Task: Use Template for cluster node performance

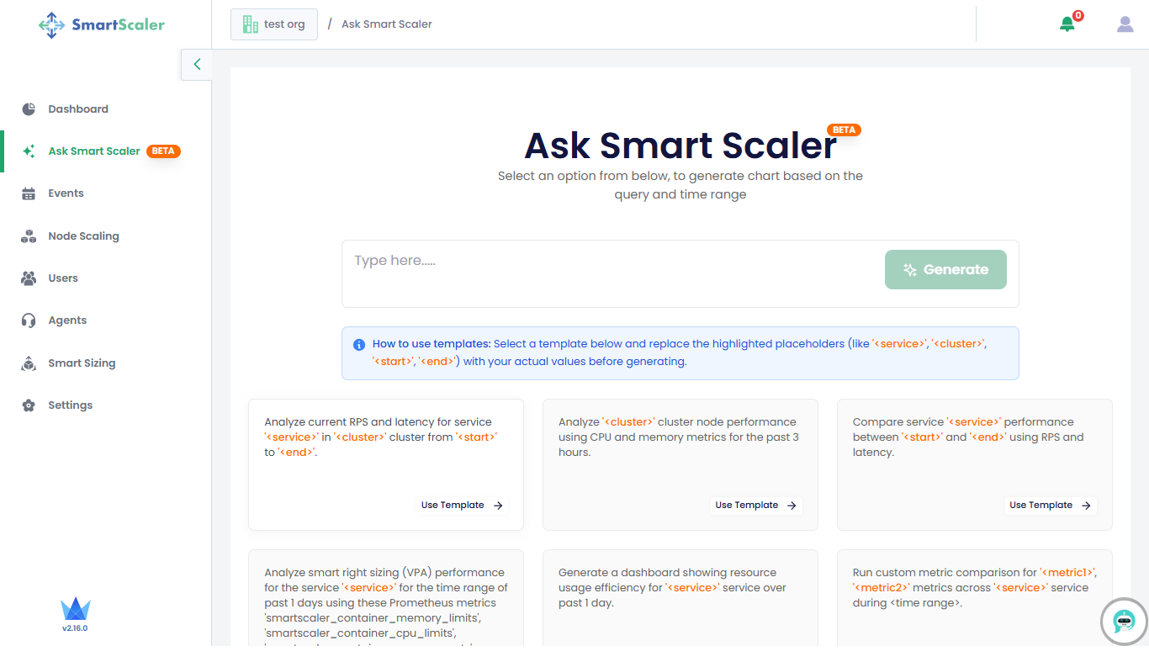Action: coord(756,506)
